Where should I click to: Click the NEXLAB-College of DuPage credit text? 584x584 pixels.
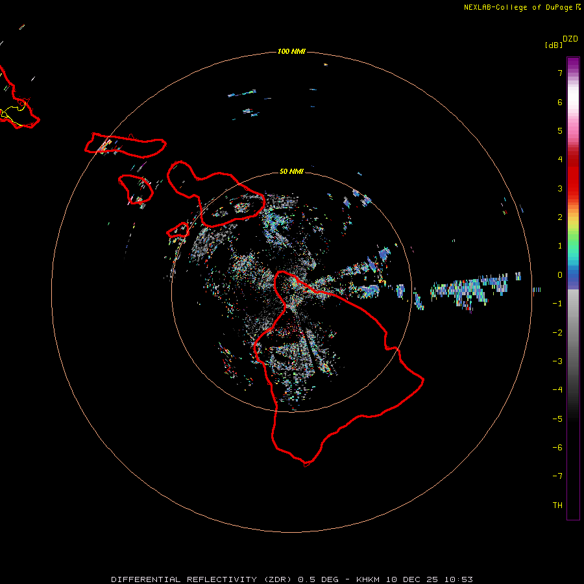[x=518, y=7]
